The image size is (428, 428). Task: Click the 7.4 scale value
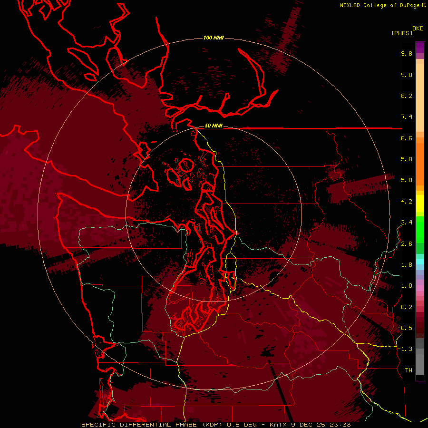pyautogui.click(x=407, y=117)
